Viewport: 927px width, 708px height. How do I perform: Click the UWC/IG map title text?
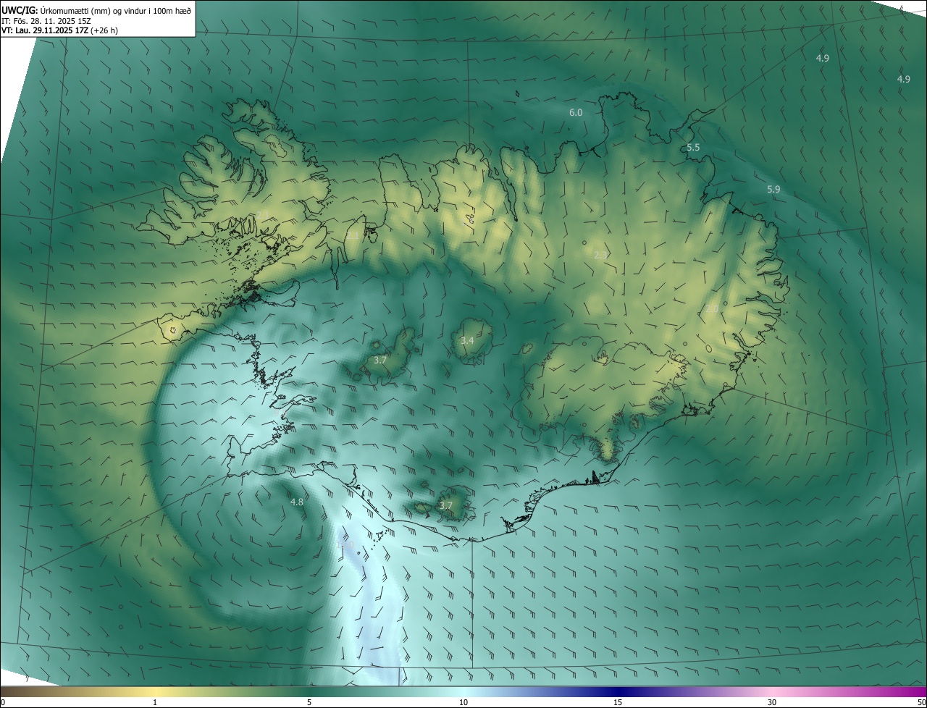[96, 9]
